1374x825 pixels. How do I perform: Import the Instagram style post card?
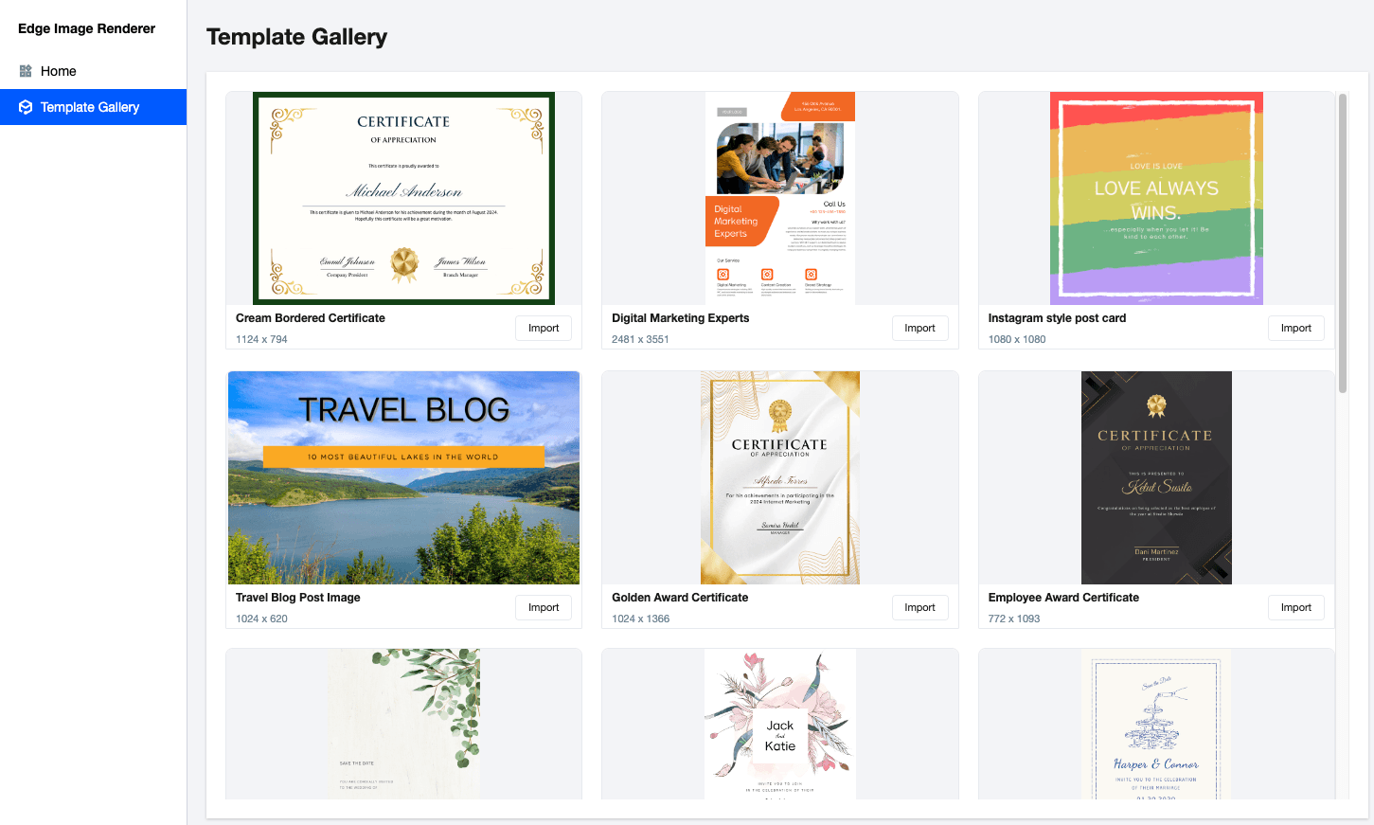point(1295,328)
